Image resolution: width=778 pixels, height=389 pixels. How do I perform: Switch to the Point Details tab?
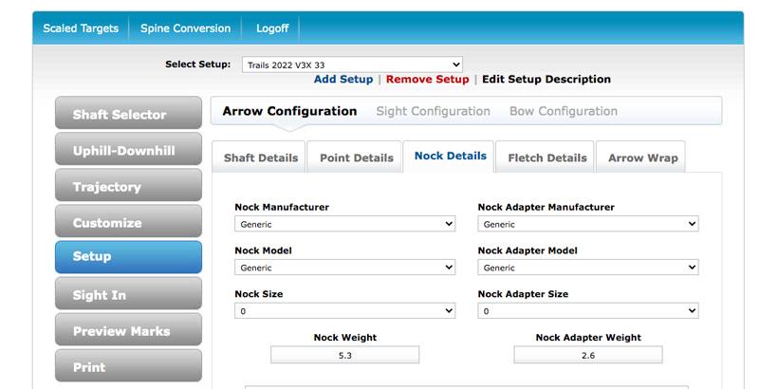pos(356,157)
